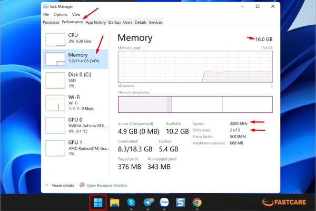Select the CPU performance graph thumbnail
Viewport: 316px width, 211px height.
[55, 40]
